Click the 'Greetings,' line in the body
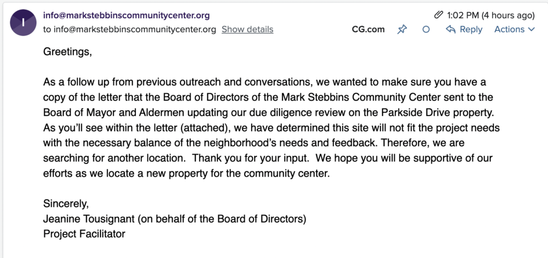 point(67,52)
